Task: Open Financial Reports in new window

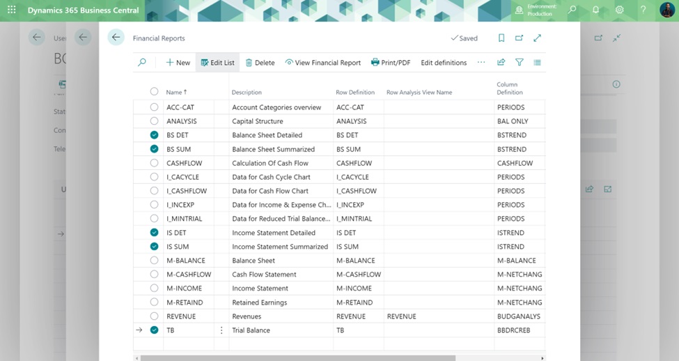Action: [x=520, y=38]
